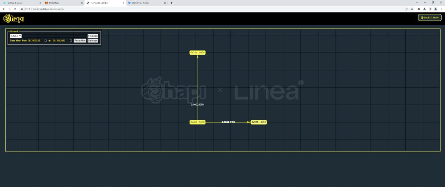Image resolution: width=445 pixels, height=187 pixels.
Task: Close the MetaMask tab
Action: tap(82, 3)
